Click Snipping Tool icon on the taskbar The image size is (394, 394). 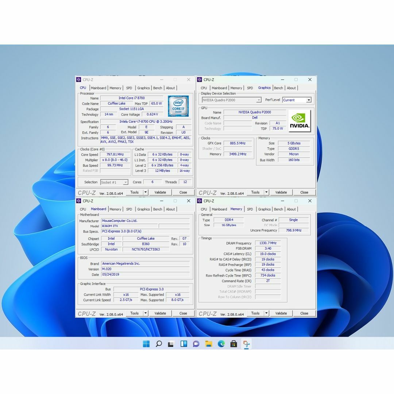tap(246, 344)
